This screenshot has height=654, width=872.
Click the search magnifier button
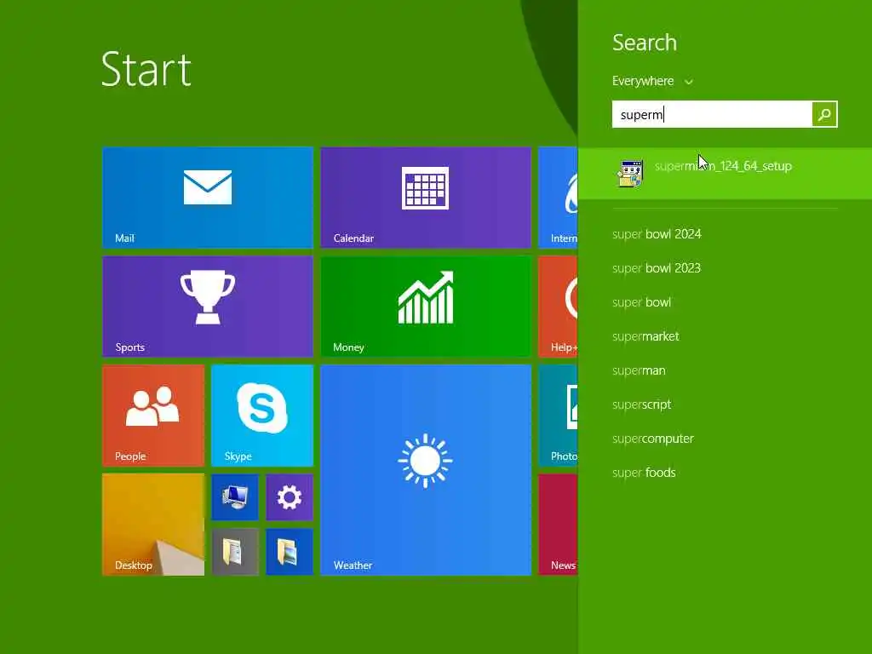tap(824, 114)
